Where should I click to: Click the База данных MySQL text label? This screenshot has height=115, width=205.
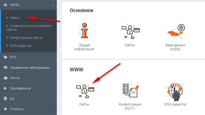click(175, 47)
